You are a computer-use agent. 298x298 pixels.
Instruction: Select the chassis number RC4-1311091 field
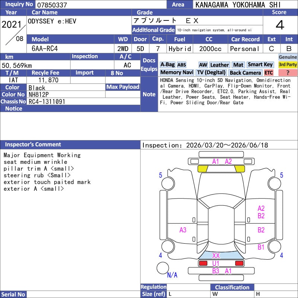click(47, 101)
